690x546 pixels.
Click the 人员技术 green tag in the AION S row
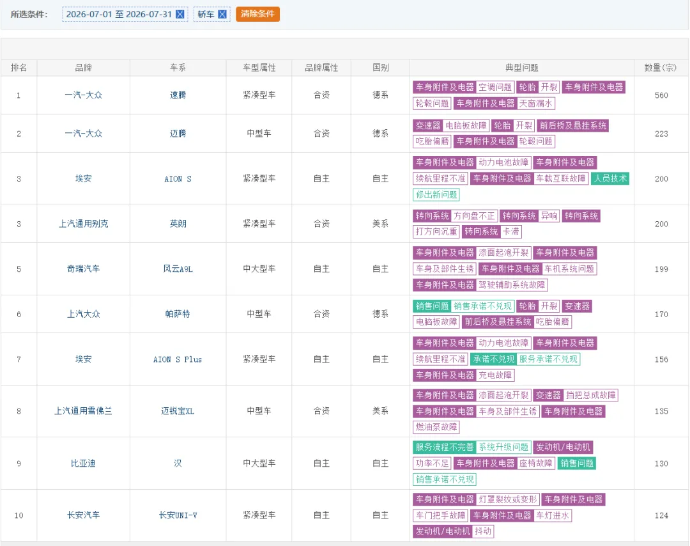click(610, 178)
